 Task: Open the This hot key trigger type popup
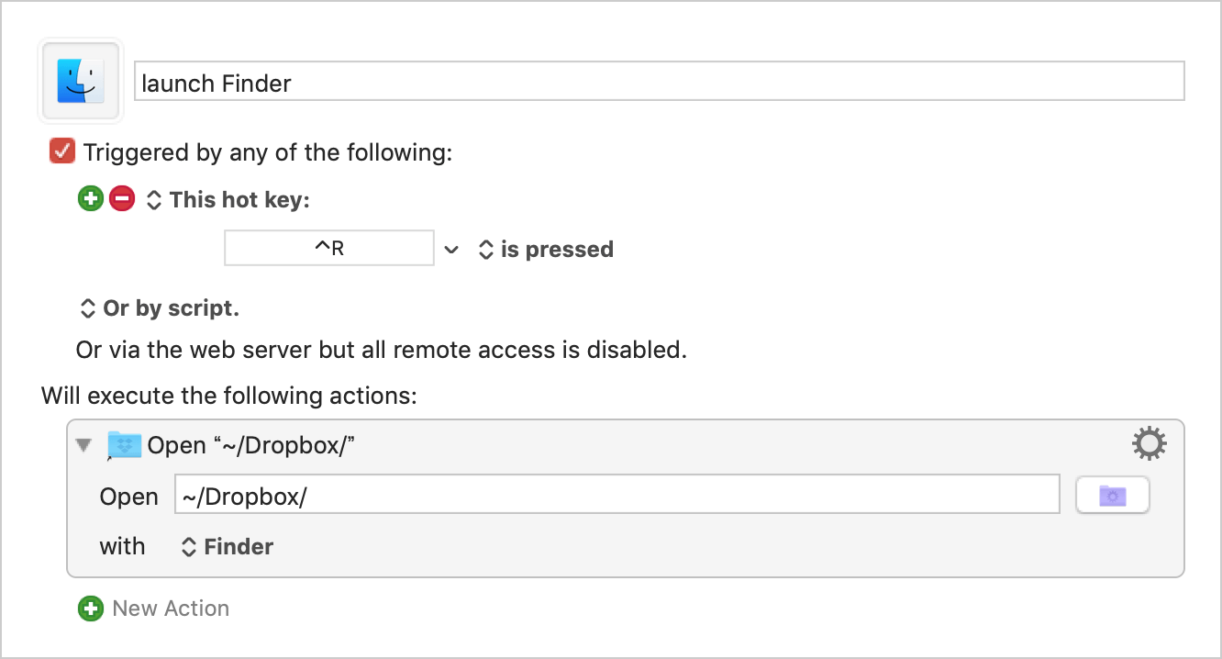pos(228,200)
